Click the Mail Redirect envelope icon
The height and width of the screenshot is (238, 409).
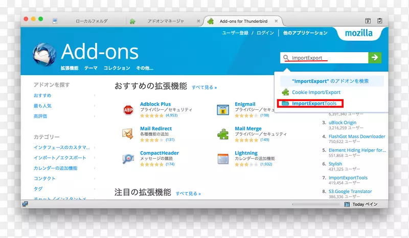point(128,134)
